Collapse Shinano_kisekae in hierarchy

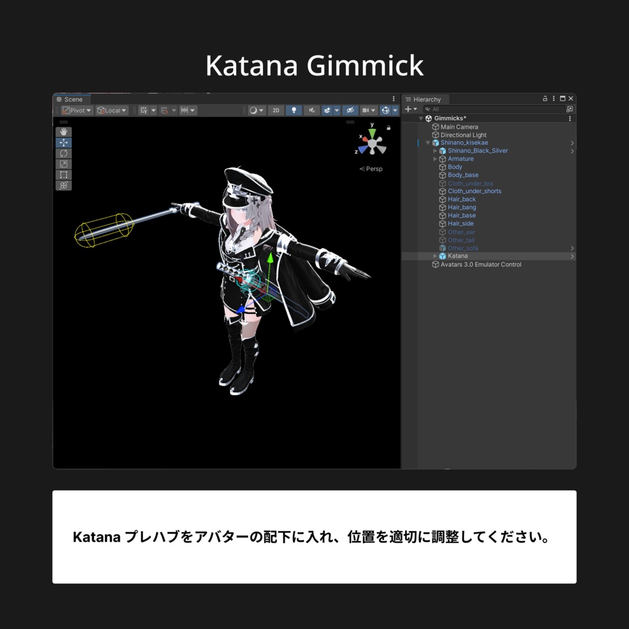coord(428,143)
